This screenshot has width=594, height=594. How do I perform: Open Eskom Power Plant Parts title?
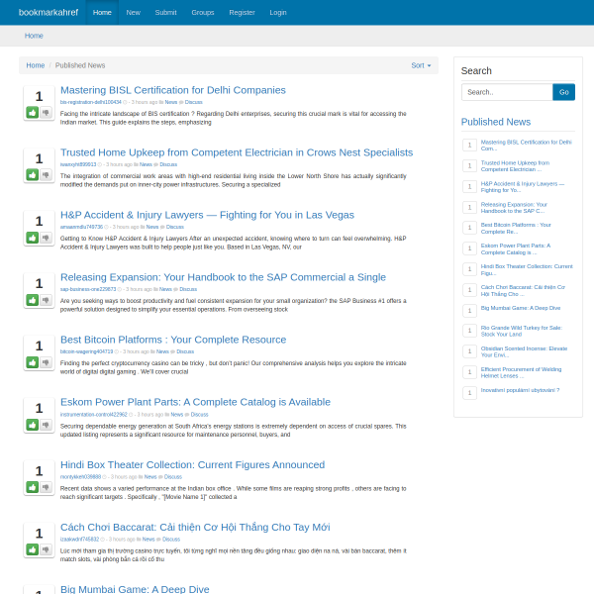tap(195, 402)
